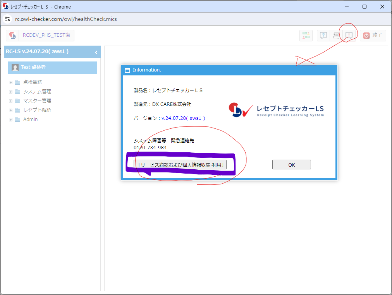Click the システム障害等 緊急連絡先 label
Image resolution: width=392 pixels, height=295 pixels.
(x=164, y=140)
